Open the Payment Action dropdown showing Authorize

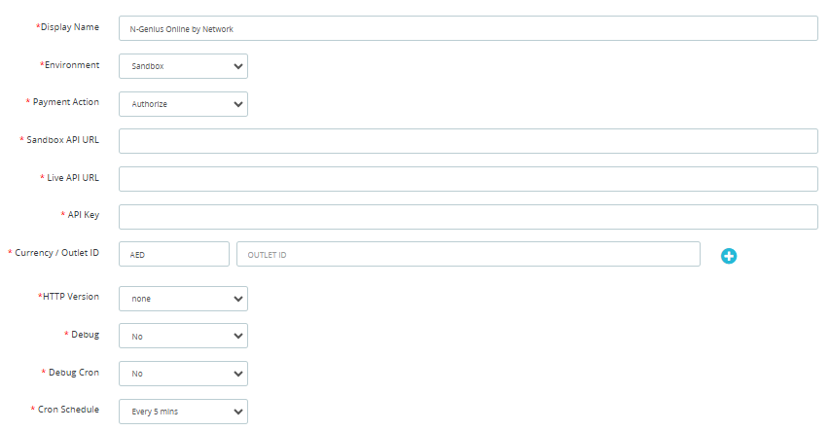[x=183, y=104]
